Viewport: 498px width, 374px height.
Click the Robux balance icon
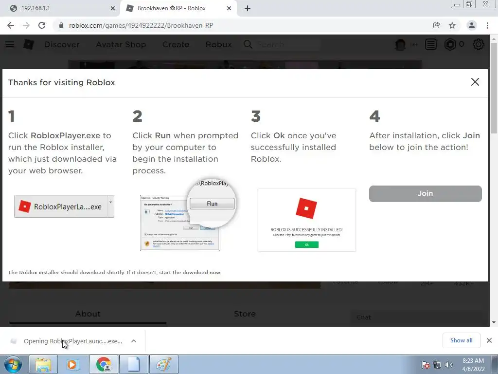tap(450, 44)
